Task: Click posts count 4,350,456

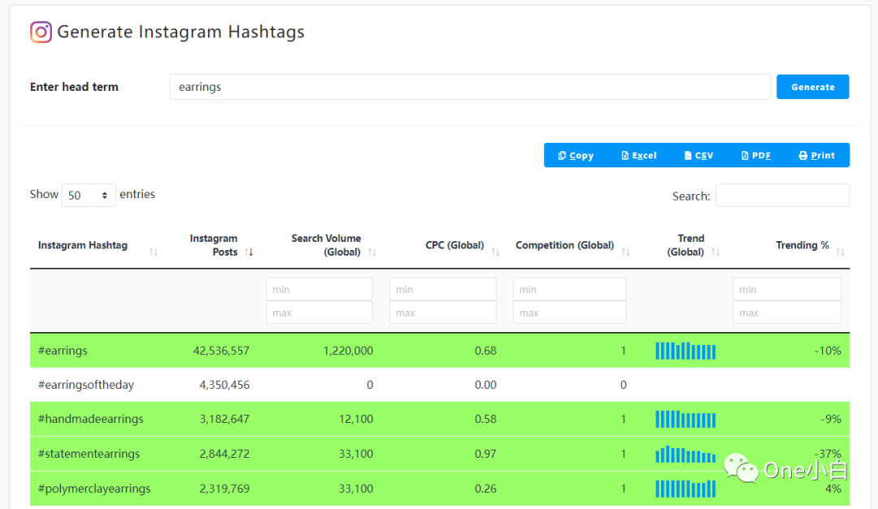Action: pyautogui.click(x=224, y=385)
